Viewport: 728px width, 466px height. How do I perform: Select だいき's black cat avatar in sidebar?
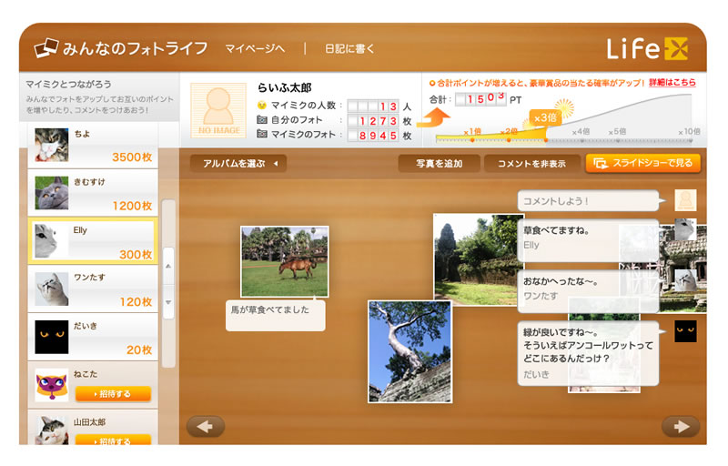[52, 337]
